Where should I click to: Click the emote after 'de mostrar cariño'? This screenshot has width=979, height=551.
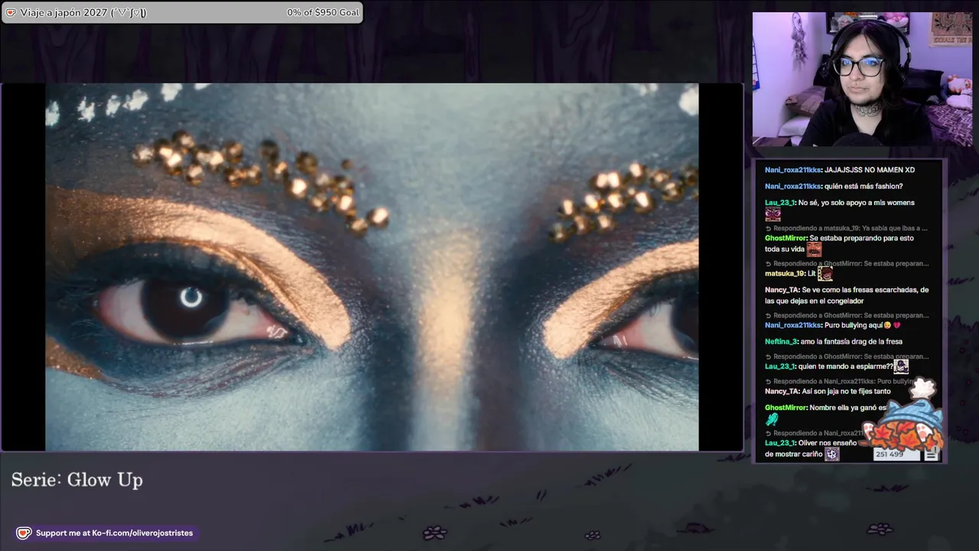point(831,454)
